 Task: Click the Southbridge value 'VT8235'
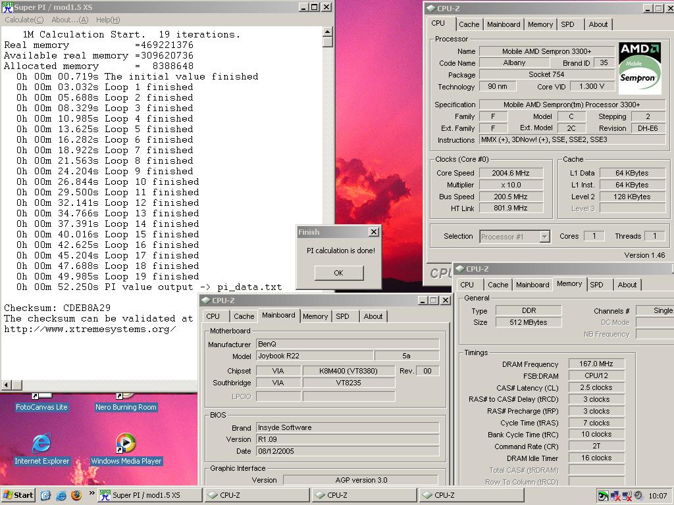[349, 383]
